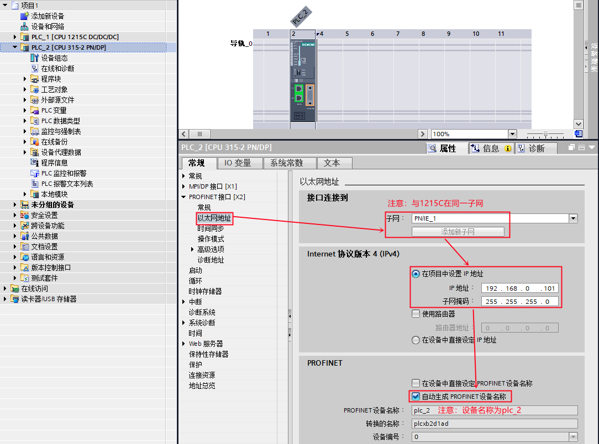Adjust the device view zoom slider
This screenshot has width=599, height=444.
pos(545,134)
